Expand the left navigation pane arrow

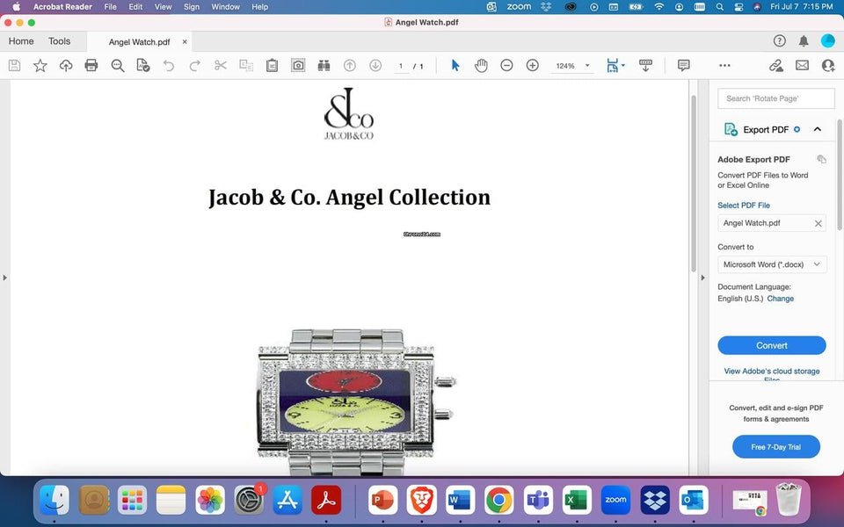click(x=5, y=278)
